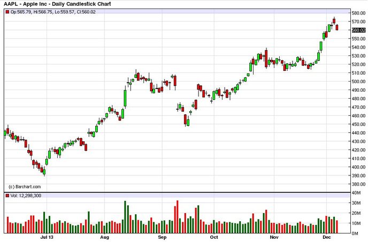The height and width of the screenshot is (242, 368).
Task: Click the 'Nov' date axis label
Action: click(x=274, y=237)
